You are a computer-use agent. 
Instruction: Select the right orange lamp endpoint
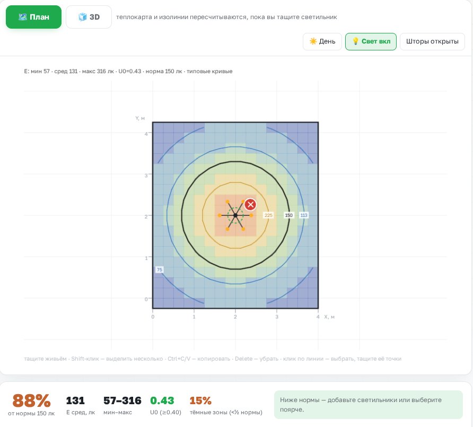(251, 215)
